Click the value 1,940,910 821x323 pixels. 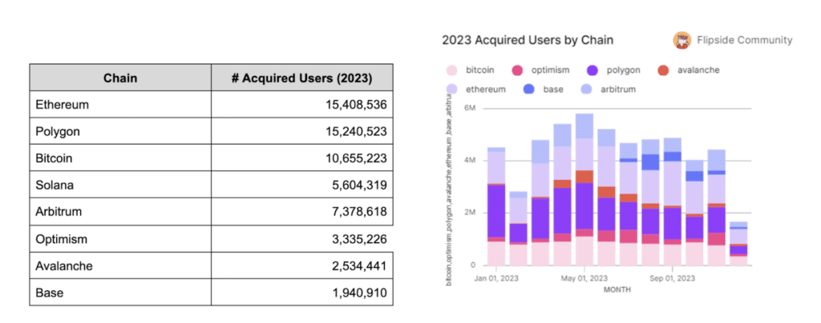click(358, 293)
